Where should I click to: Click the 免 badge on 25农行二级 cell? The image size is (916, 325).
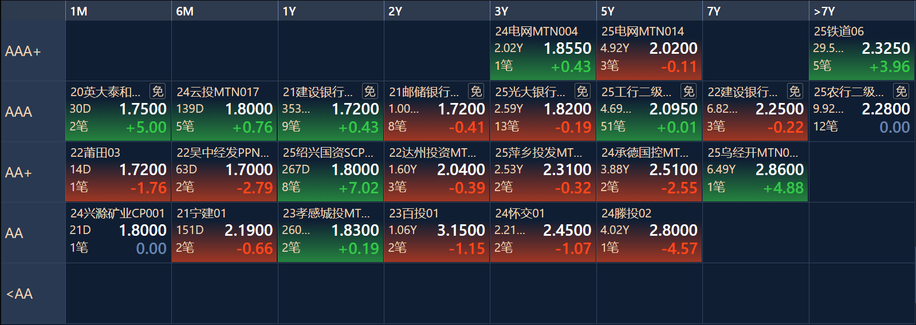(x=901, y=91)
